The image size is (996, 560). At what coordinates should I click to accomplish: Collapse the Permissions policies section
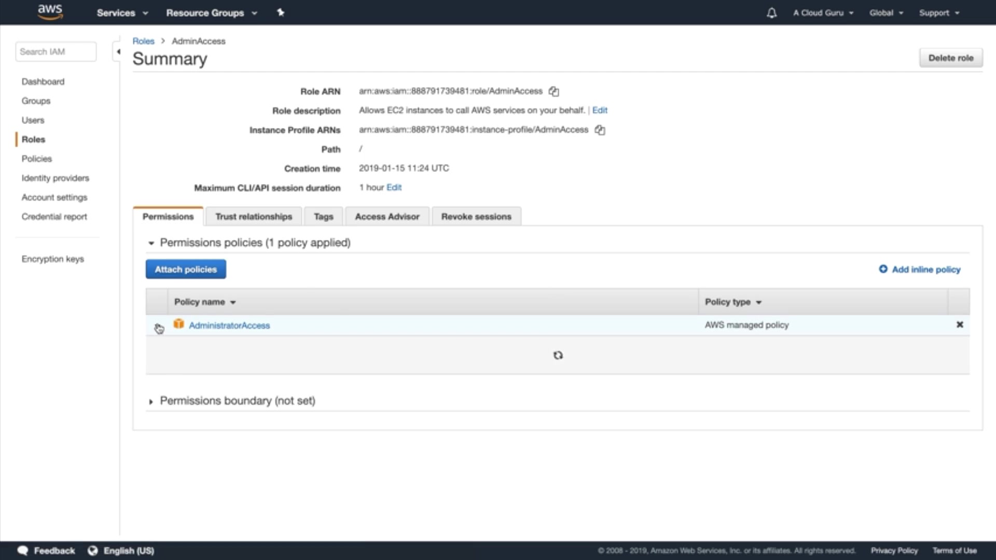pyautogui.click(x=151, y=243)
